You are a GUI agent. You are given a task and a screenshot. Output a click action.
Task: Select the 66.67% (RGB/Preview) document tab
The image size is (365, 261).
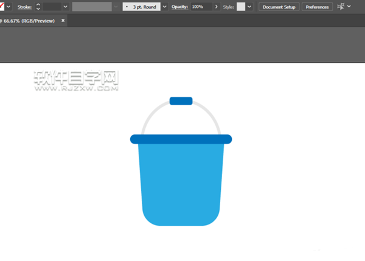coord(29,20)
